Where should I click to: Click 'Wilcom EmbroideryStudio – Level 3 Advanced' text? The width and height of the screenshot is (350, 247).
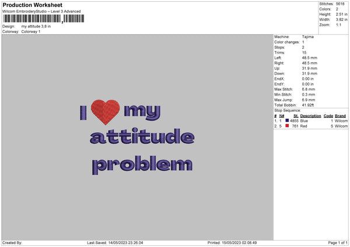pyautogui.click(x=41, y=12)
